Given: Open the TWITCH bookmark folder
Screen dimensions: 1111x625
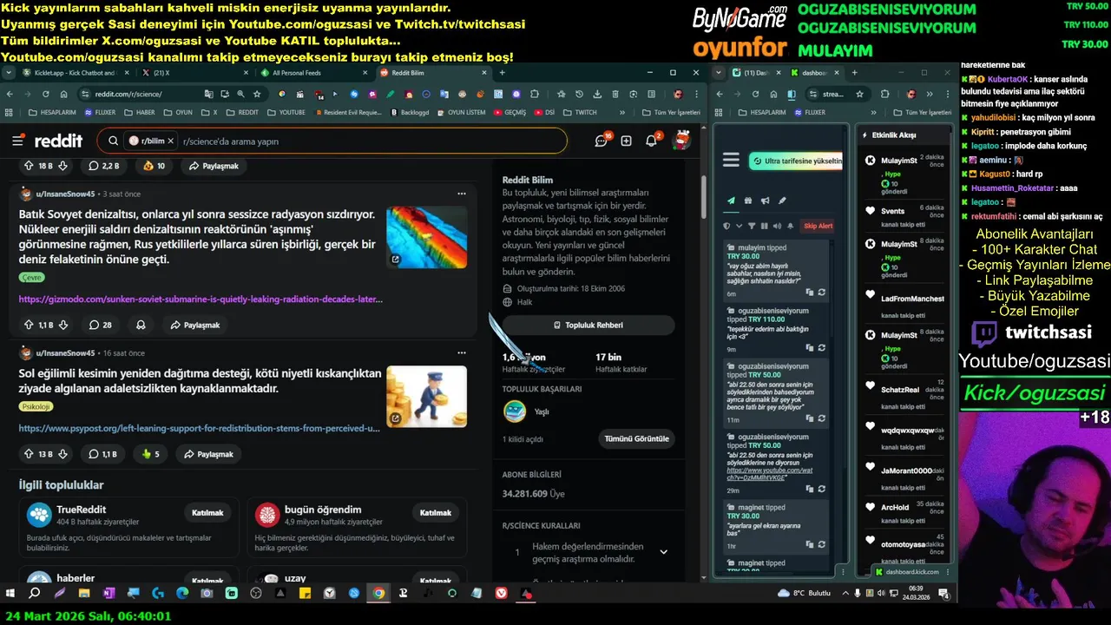Looking at the screenshot, I should [580, 112].
